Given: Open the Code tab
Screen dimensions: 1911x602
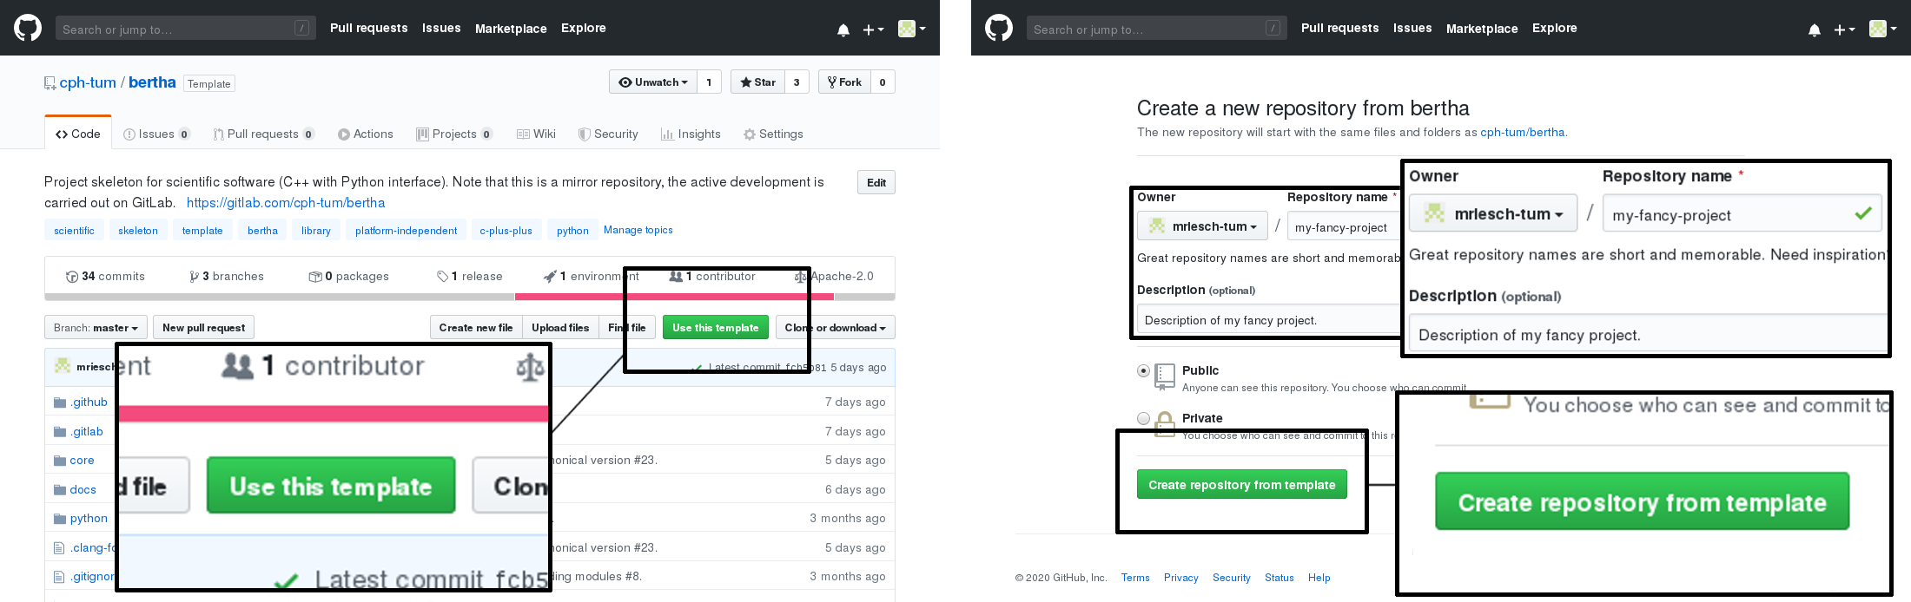Looking at the screenshot, I should [78, 134].
